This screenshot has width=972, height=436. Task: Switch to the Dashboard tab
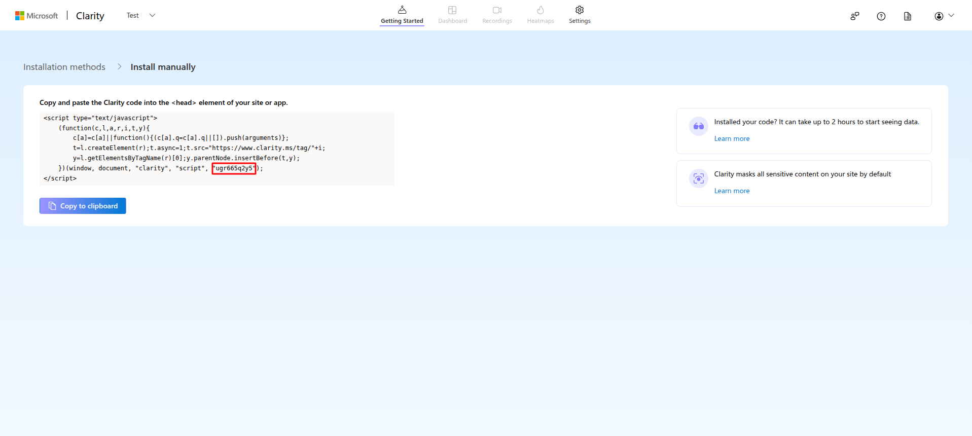click(x=453, y=15)
